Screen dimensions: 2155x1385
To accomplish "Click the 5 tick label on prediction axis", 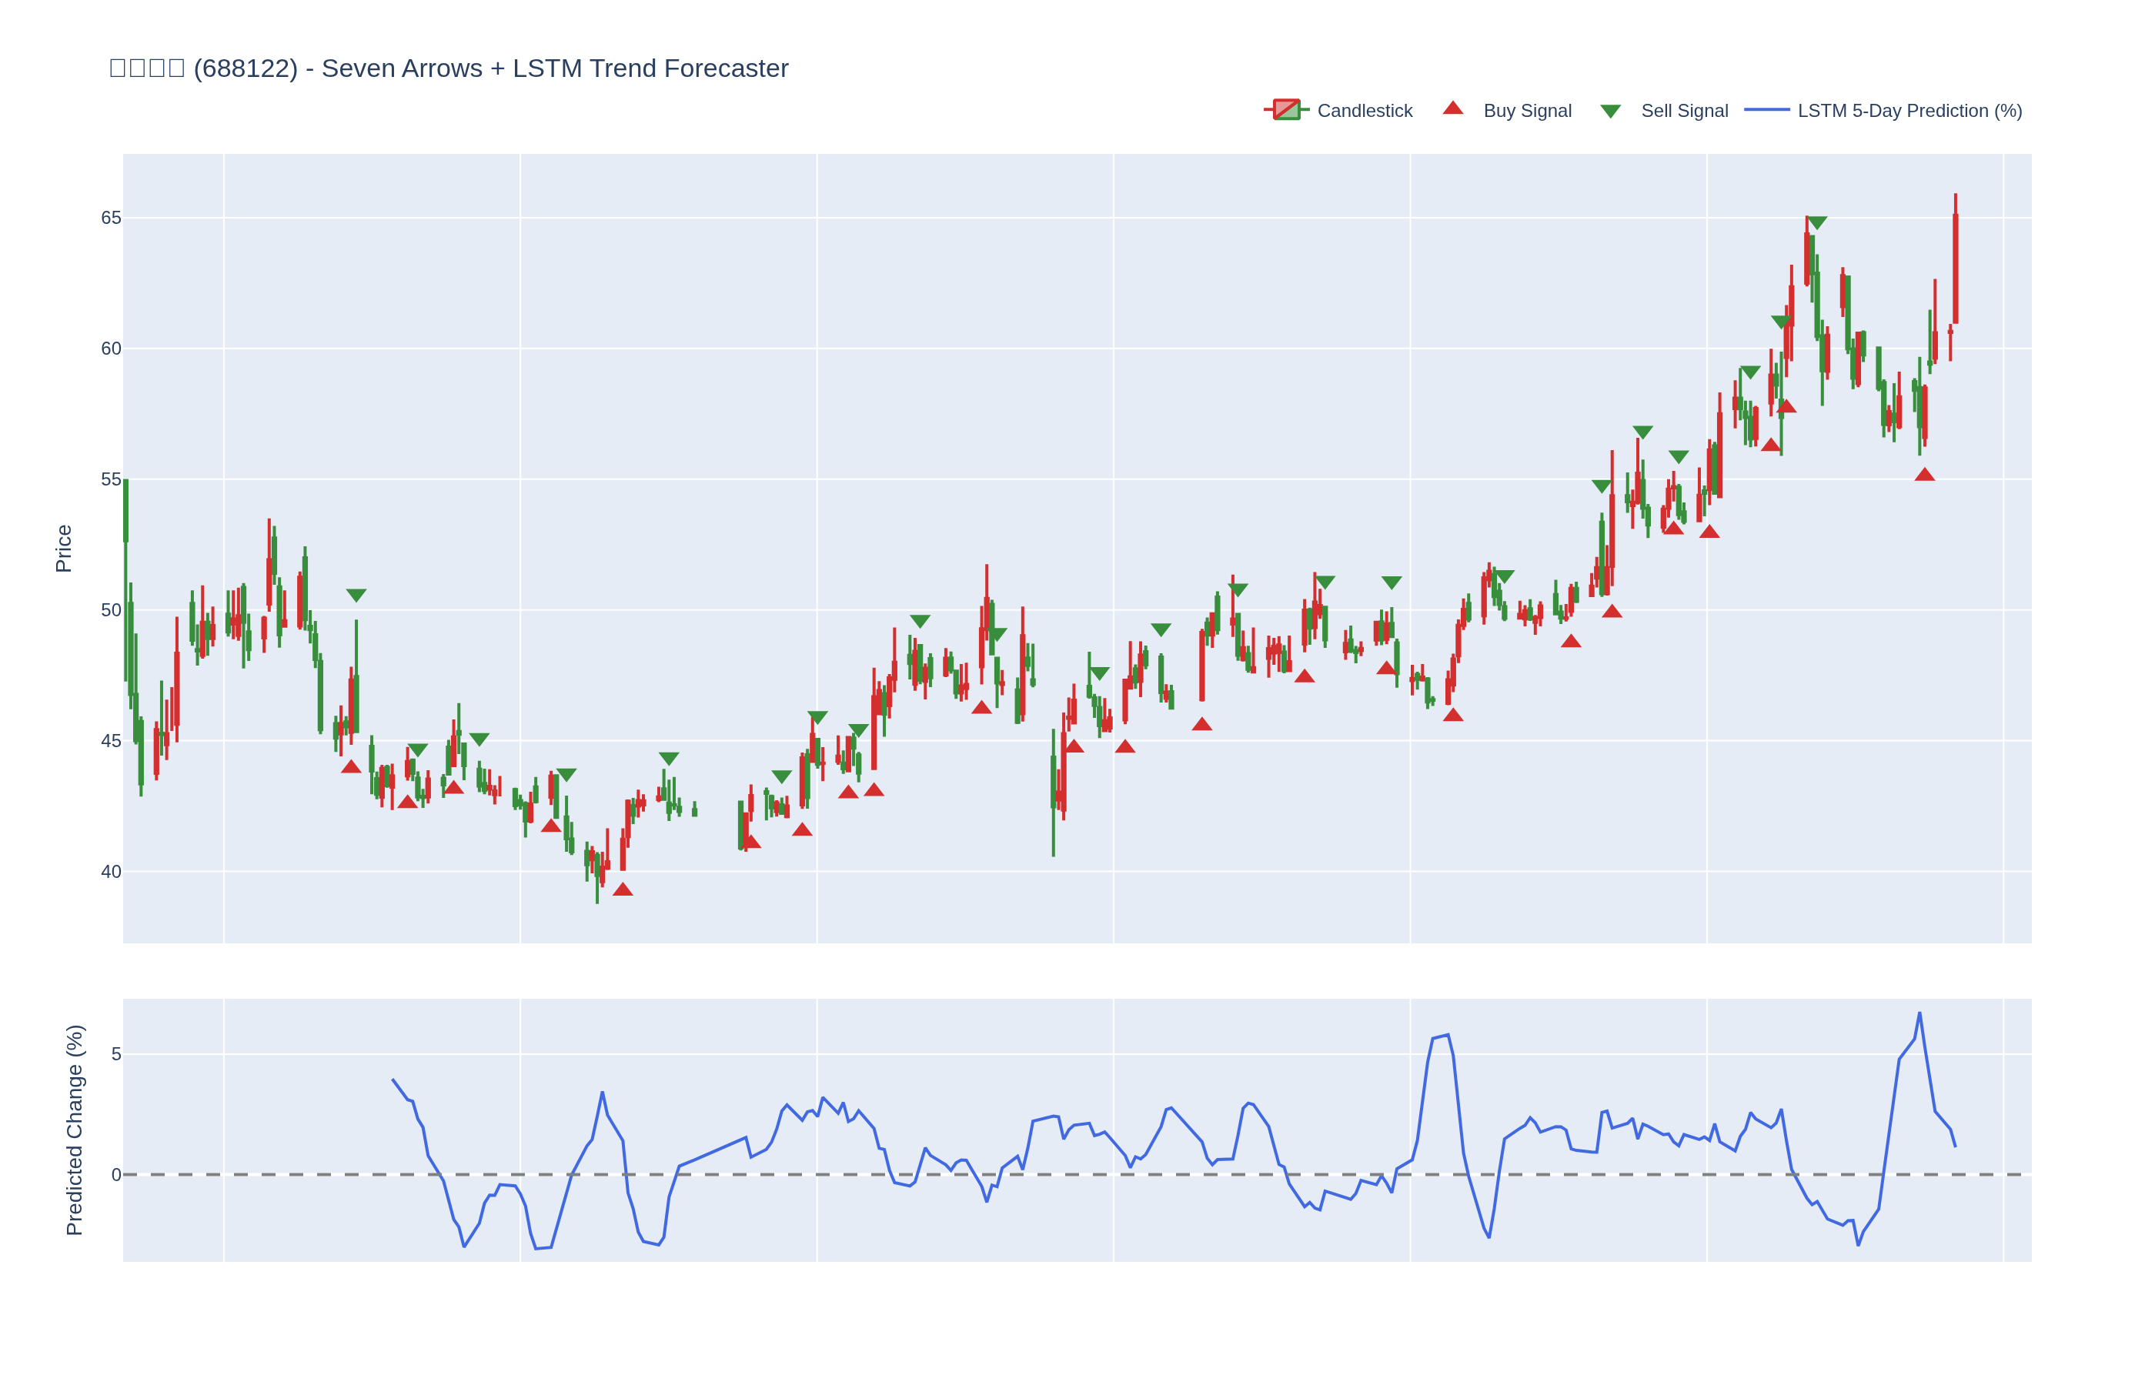I will (116, 1054).
